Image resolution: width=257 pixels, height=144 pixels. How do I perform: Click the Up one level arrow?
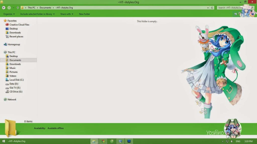[17, 7]
